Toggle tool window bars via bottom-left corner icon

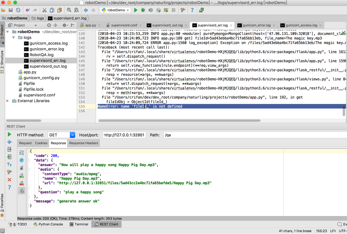pyautogui.click(x=2, y=231)
